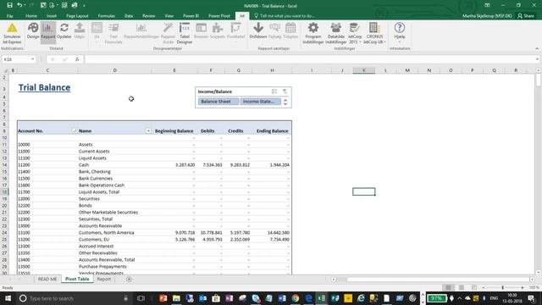Click the zoom in plus button

click(523, 287)
